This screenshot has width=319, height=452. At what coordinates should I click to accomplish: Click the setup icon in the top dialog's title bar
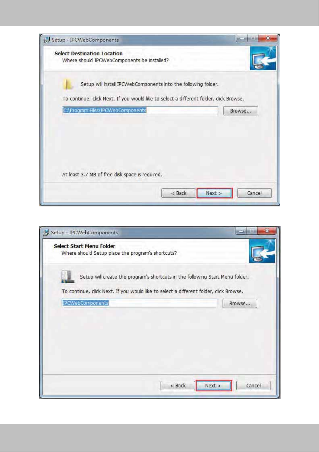click(x=47, y=40)
